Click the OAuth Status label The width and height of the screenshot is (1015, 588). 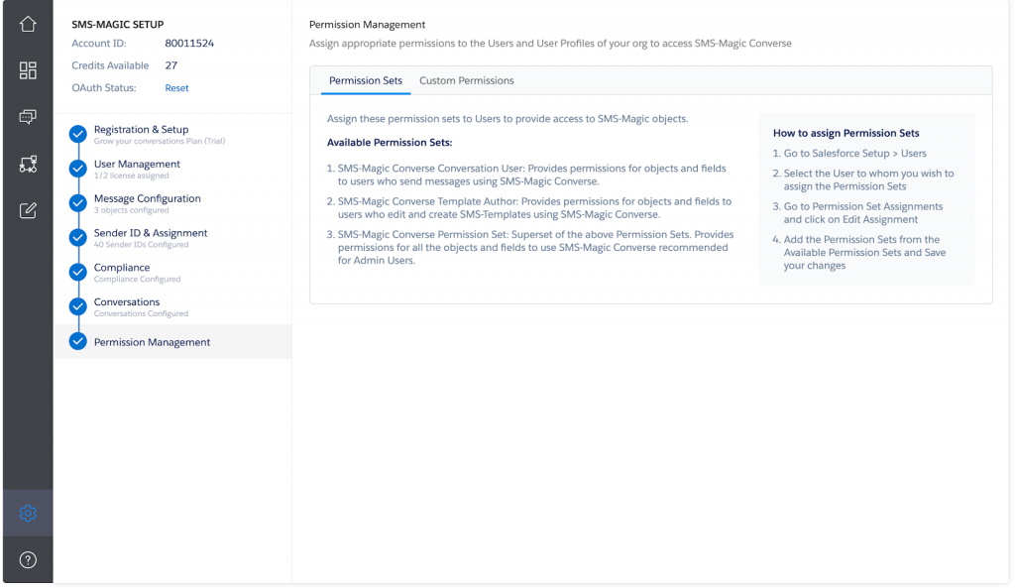pyautogui.click(x=103, y=88)
